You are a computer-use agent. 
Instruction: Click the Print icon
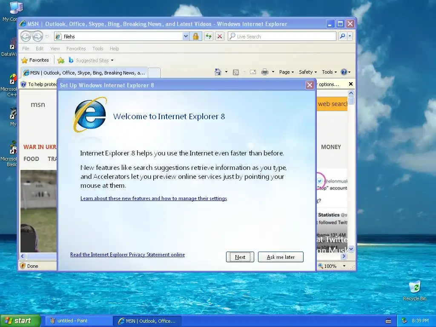click(x=265, y=72)
